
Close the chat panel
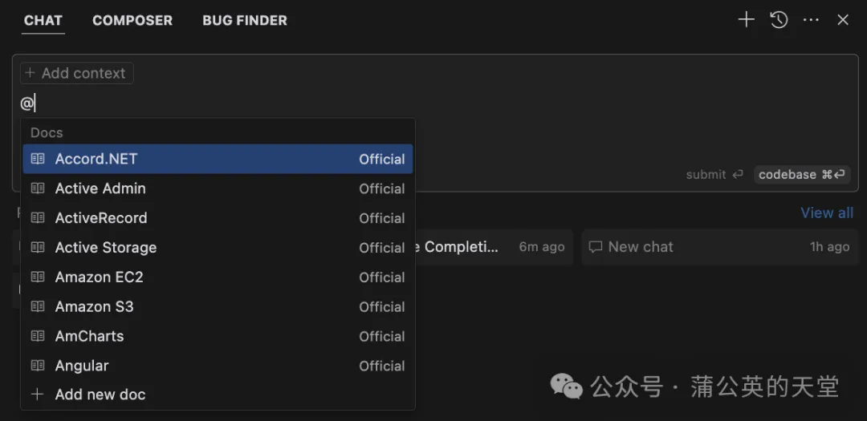pyautogui.click(x=843, y=20)
